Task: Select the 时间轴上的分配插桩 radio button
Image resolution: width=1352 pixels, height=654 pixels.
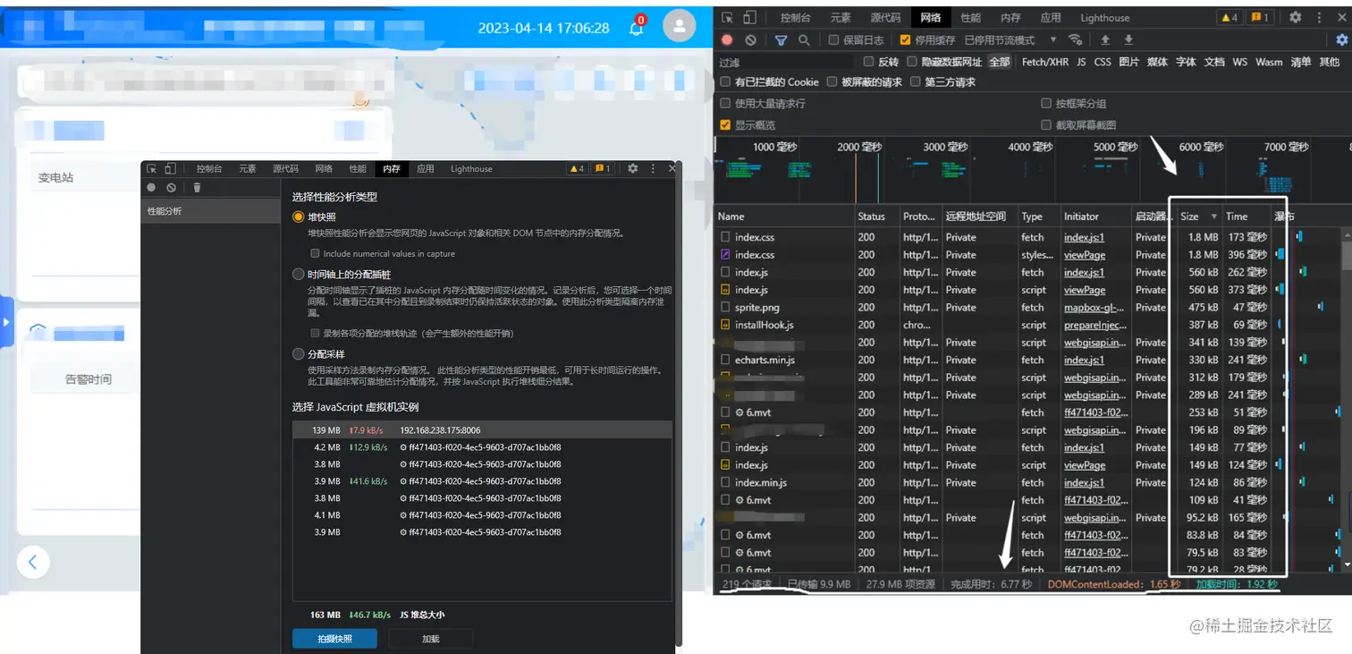Action: coord(299,275)
